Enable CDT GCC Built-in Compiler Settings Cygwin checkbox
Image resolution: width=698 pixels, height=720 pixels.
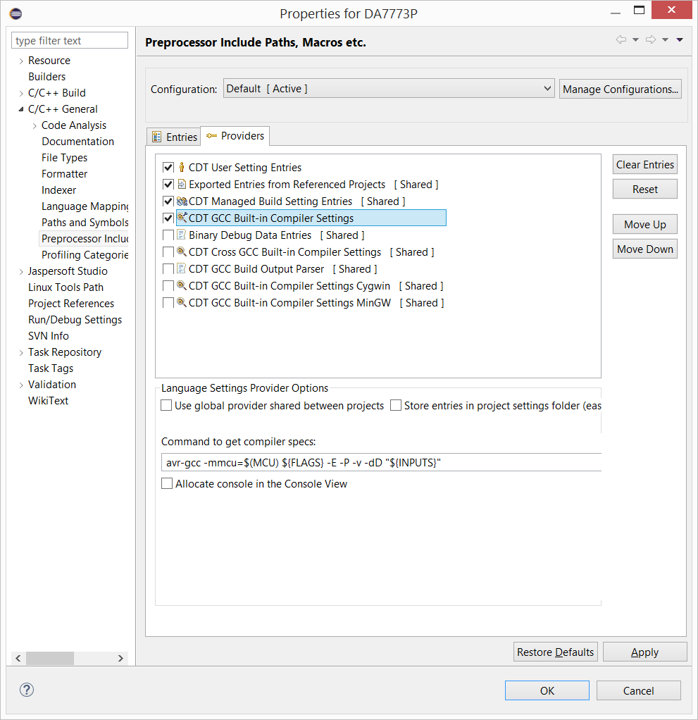[168, 285]
